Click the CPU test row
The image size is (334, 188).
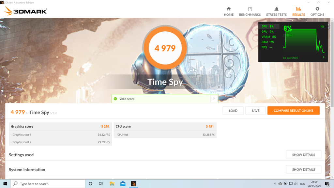[165, 135]
